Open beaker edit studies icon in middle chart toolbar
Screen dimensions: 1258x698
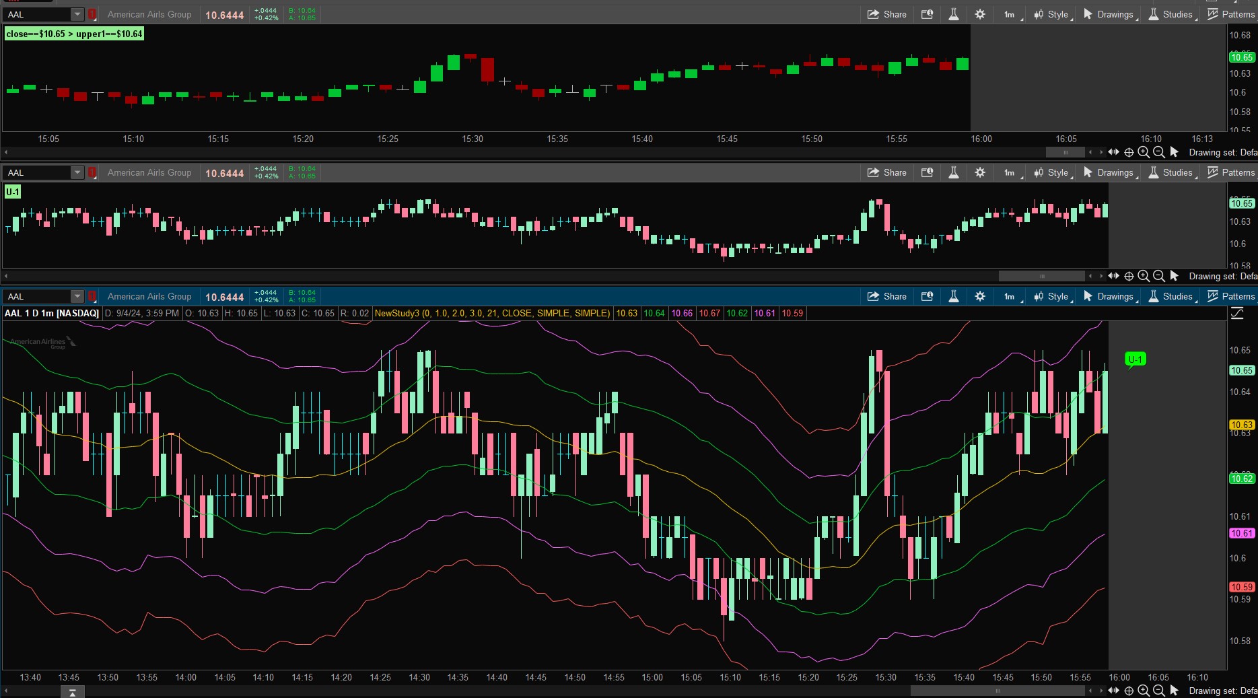954,172
